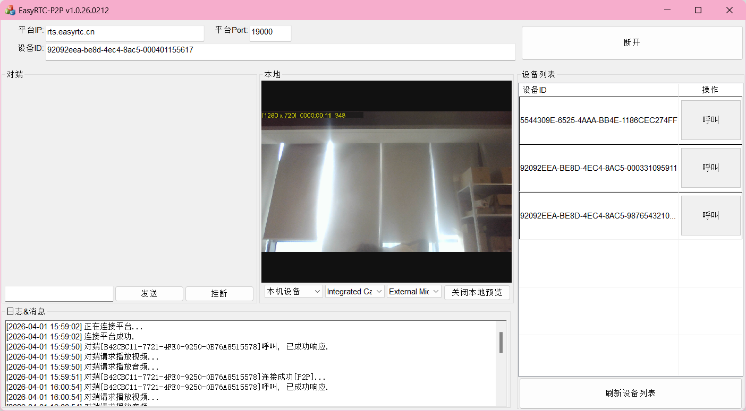
Task: Click the 设备ID text field
Action: click(280, 51)
